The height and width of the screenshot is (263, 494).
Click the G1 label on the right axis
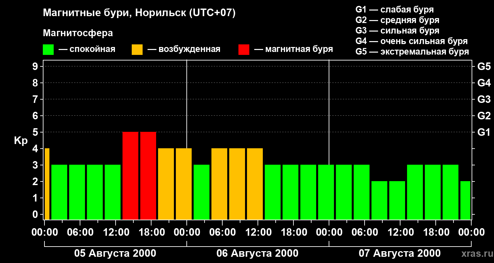484,132
